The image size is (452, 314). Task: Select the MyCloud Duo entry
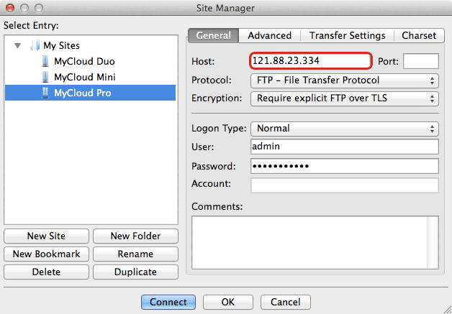click(84, 61)
